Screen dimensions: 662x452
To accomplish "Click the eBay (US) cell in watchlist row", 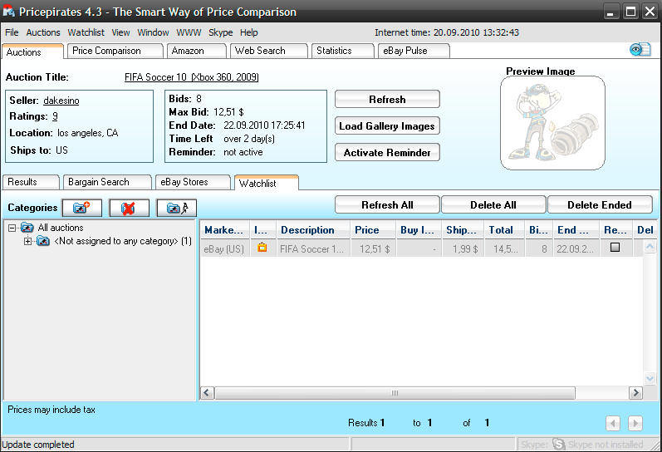I will click(x=224, y=248).
